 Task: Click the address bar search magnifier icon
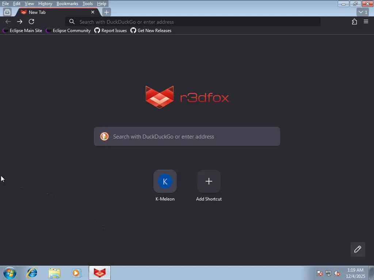tap(72, 22)
